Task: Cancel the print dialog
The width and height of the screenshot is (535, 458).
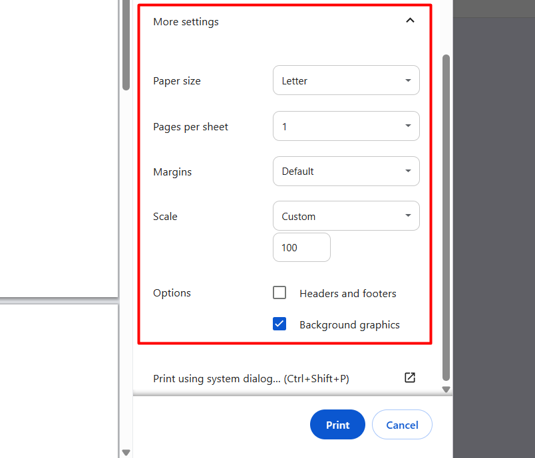Action: coord(402,425)
